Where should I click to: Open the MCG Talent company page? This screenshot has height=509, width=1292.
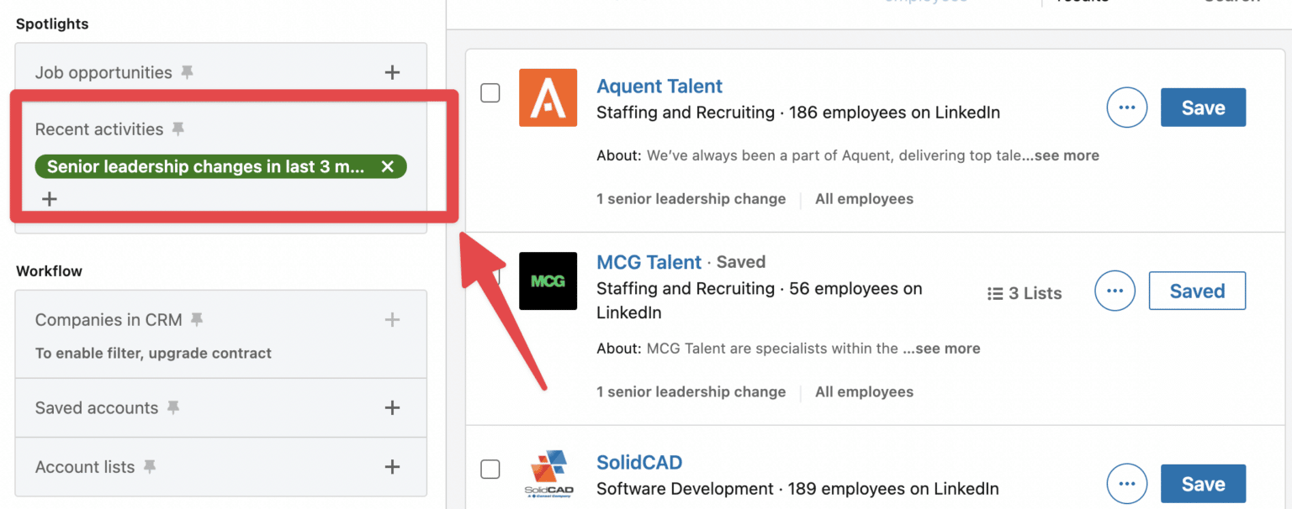(649, 261)
